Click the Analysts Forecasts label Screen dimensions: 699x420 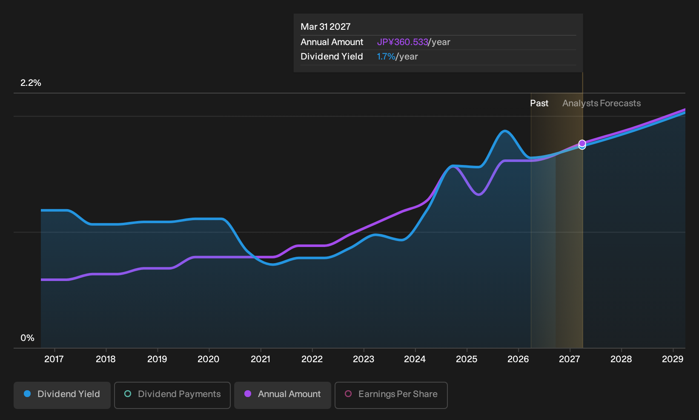602,103
